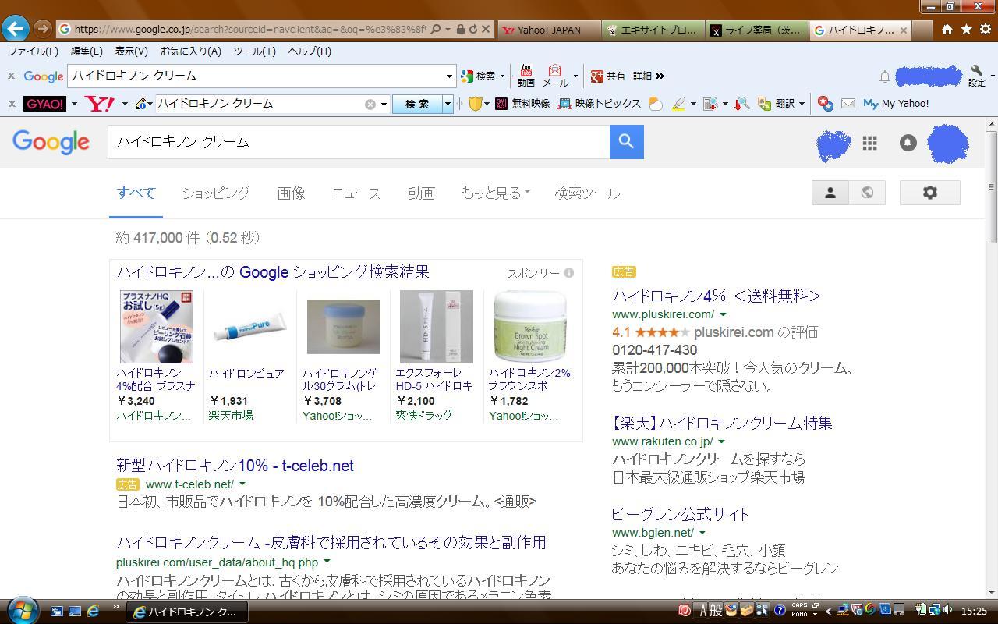998x624 pixels.
Task: Open the Yahoo toolbar mail envelope
Action: [x=848, y=103]
